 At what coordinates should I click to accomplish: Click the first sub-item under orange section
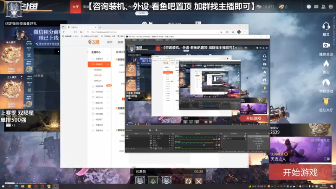(x=98, y=70)
